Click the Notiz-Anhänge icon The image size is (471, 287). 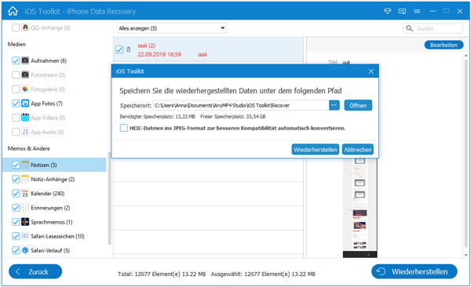pos(25,179)
